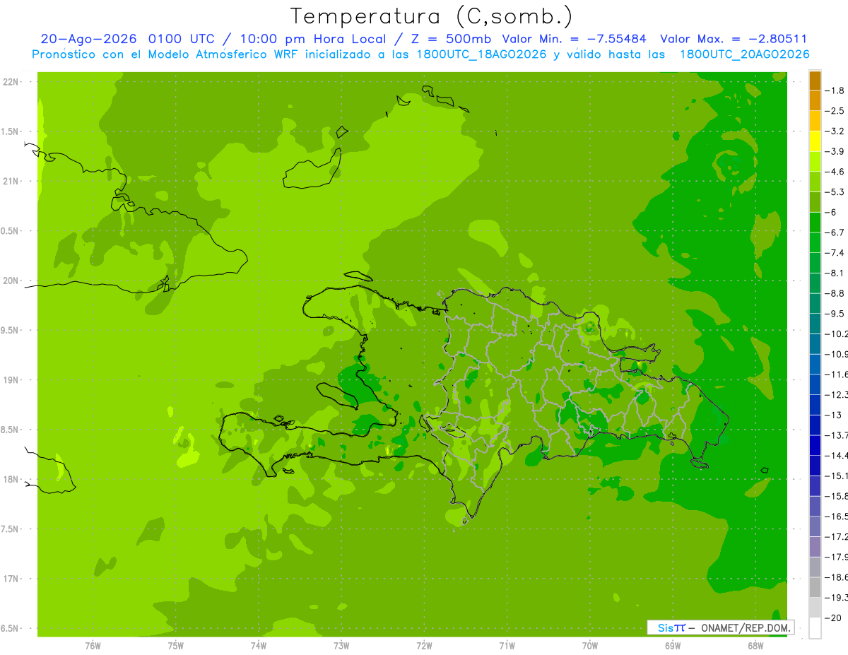Click the "Valor Max. = -2.80511" value
Image resolution: width=848 pixels, height=655 pixels.
[734, 39]
